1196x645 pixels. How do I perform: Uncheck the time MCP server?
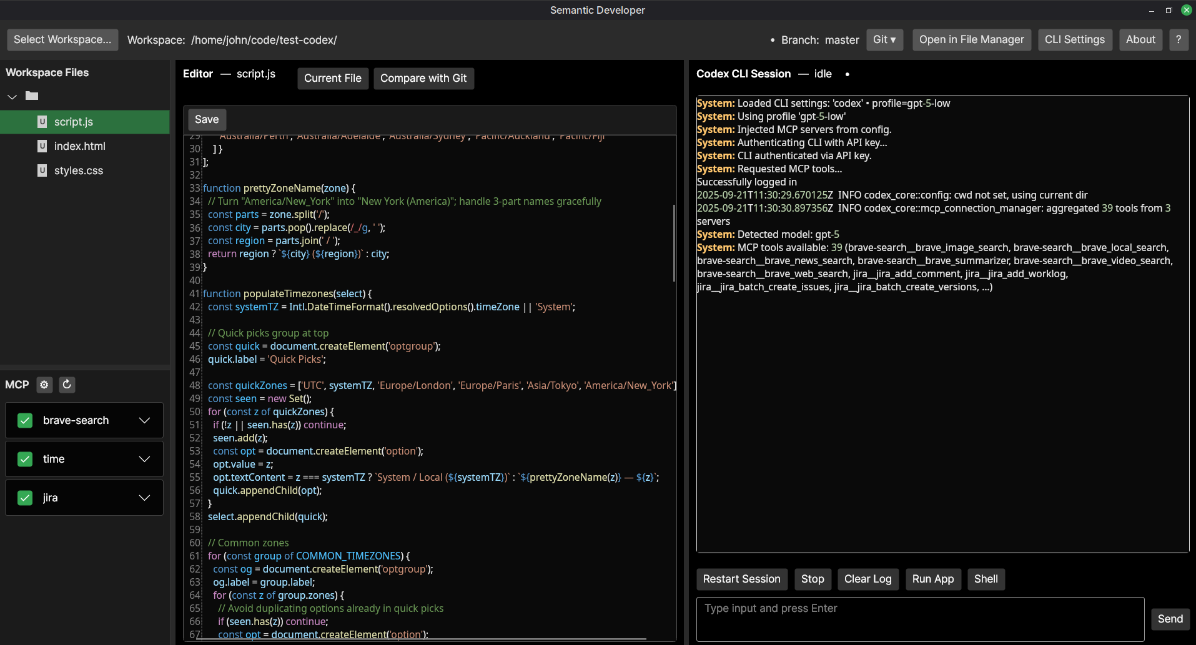[25, 459]
